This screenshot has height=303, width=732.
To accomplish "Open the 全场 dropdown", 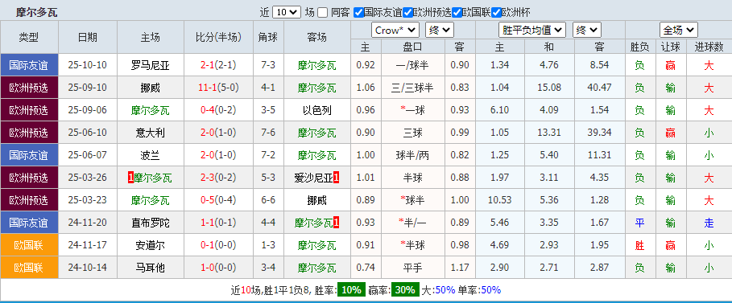I will pyautogui.click(x=678, y=31).
